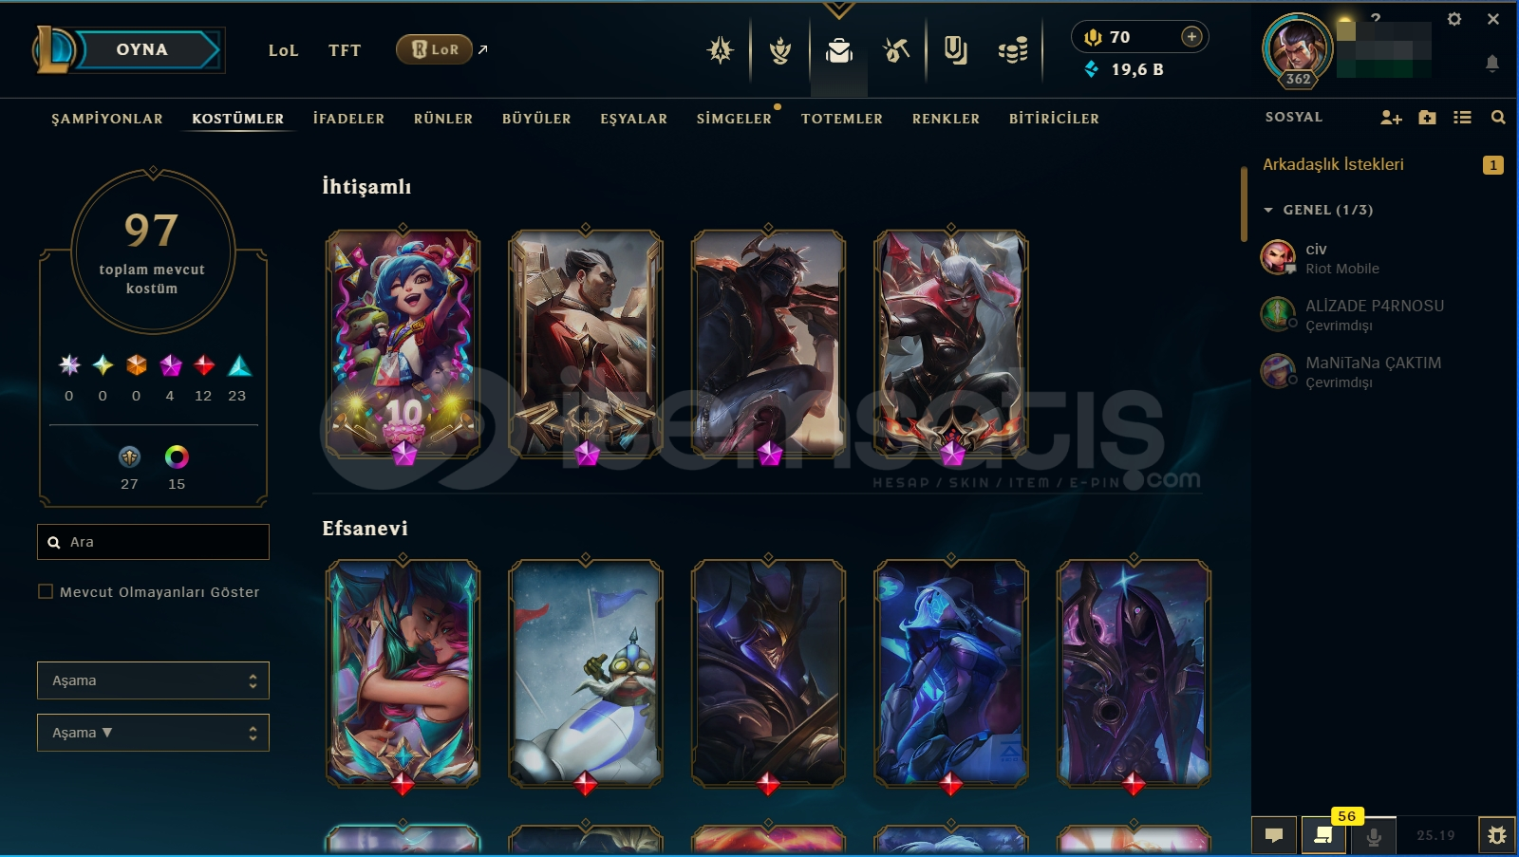
Task: Open the SİMGELER tab
Action: (x=734, y=119)
